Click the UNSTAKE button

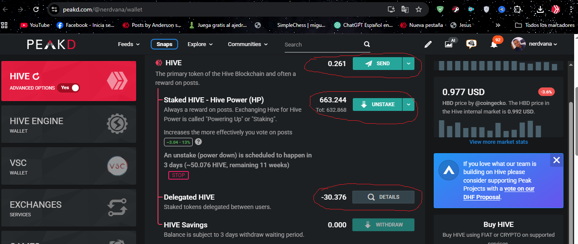[378, 104]
